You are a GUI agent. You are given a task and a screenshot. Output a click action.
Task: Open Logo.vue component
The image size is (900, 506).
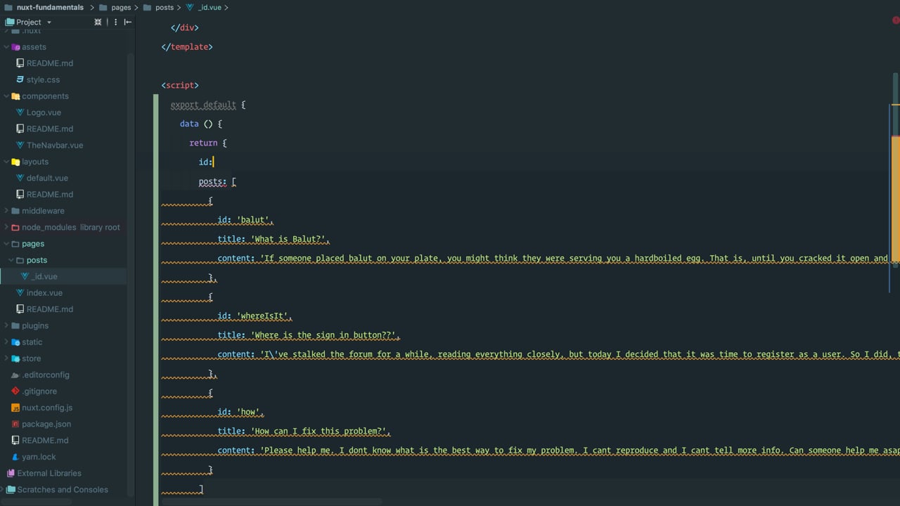tap(44, 112)
